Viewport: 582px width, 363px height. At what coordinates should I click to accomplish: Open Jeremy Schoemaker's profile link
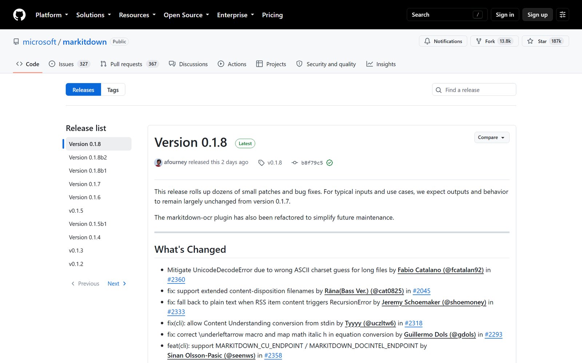click(434, 302)
